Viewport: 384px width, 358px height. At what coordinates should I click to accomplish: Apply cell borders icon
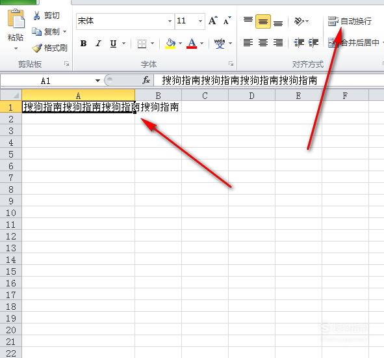tap(142, 44)
